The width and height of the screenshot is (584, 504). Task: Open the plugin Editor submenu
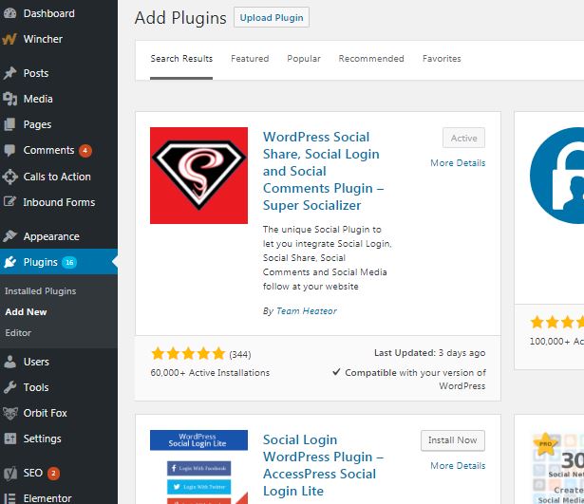(18, 333)
